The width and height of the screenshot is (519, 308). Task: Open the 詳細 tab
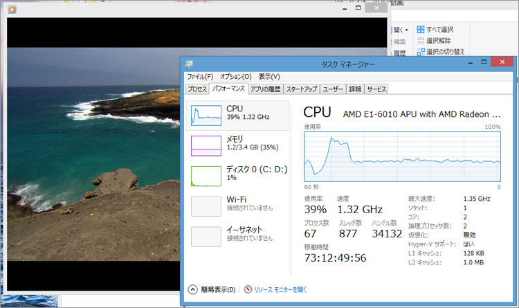click(x=355, y=89)
